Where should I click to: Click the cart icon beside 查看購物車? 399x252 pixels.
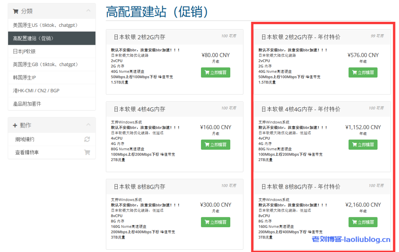click(x=88, y=152)
